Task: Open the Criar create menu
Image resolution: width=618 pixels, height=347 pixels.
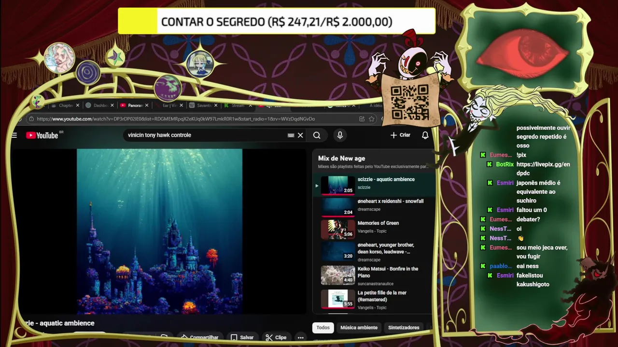Action: [400, 135]
